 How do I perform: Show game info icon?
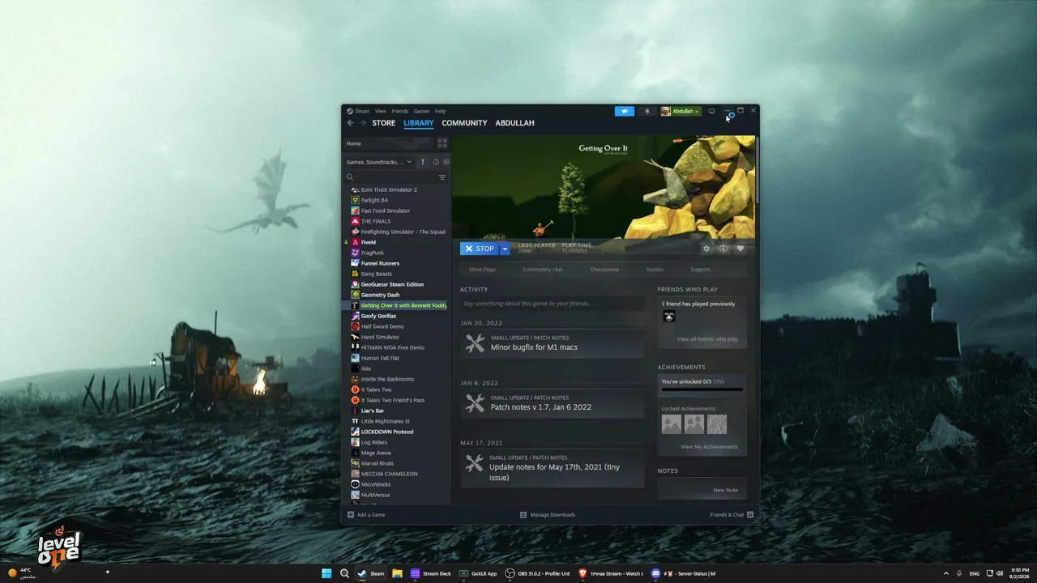(723, 249)
